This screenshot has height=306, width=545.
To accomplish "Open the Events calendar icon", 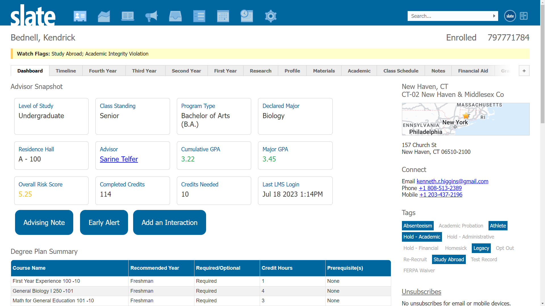I will coord(223,16).
